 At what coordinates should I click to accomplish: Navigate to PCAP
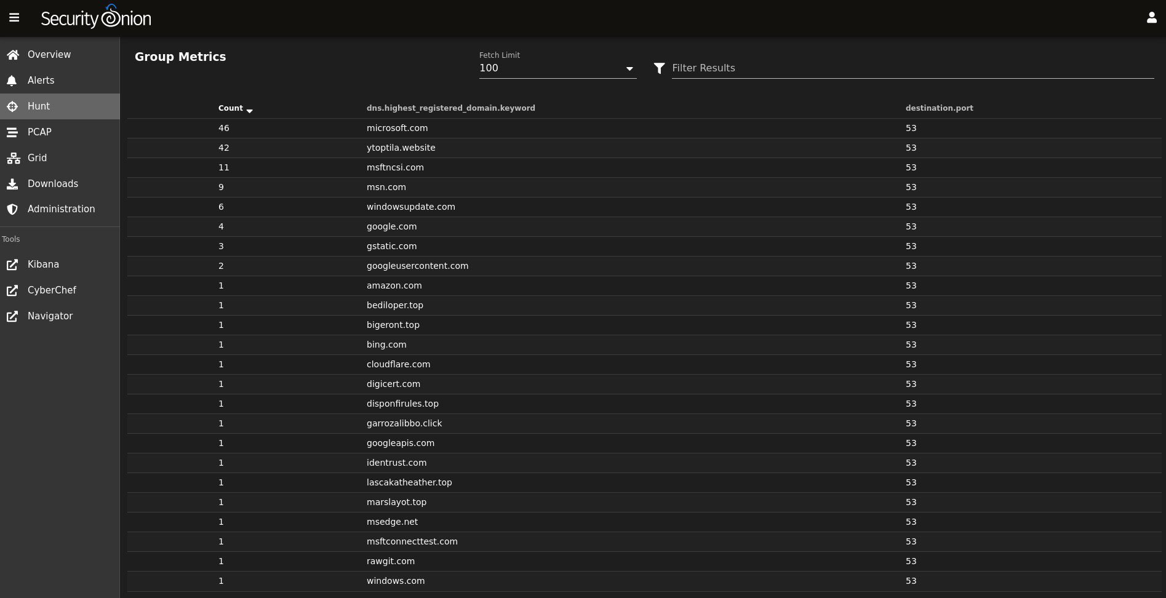pos(60,132)
